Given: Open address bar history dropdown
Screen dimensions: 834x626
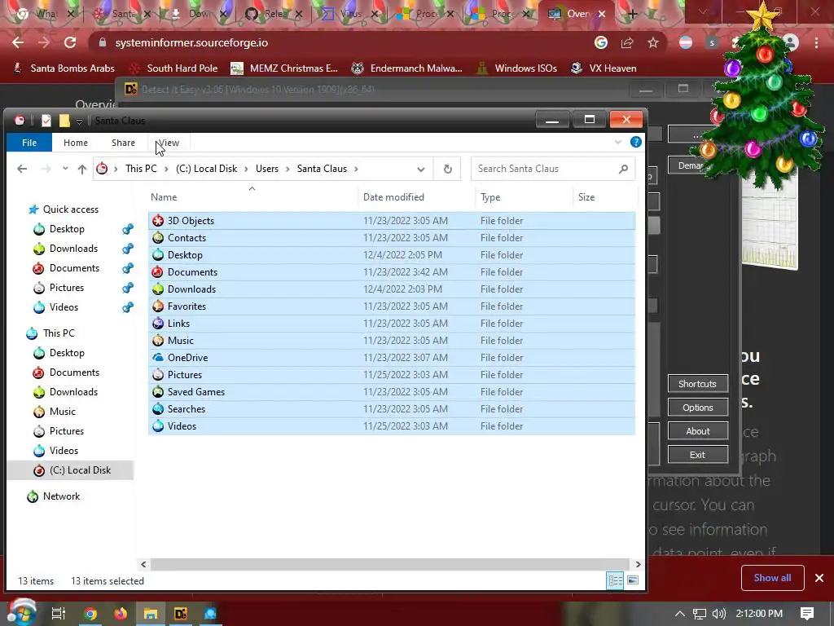Looking at the screenshot, I should tap(421, 170).
